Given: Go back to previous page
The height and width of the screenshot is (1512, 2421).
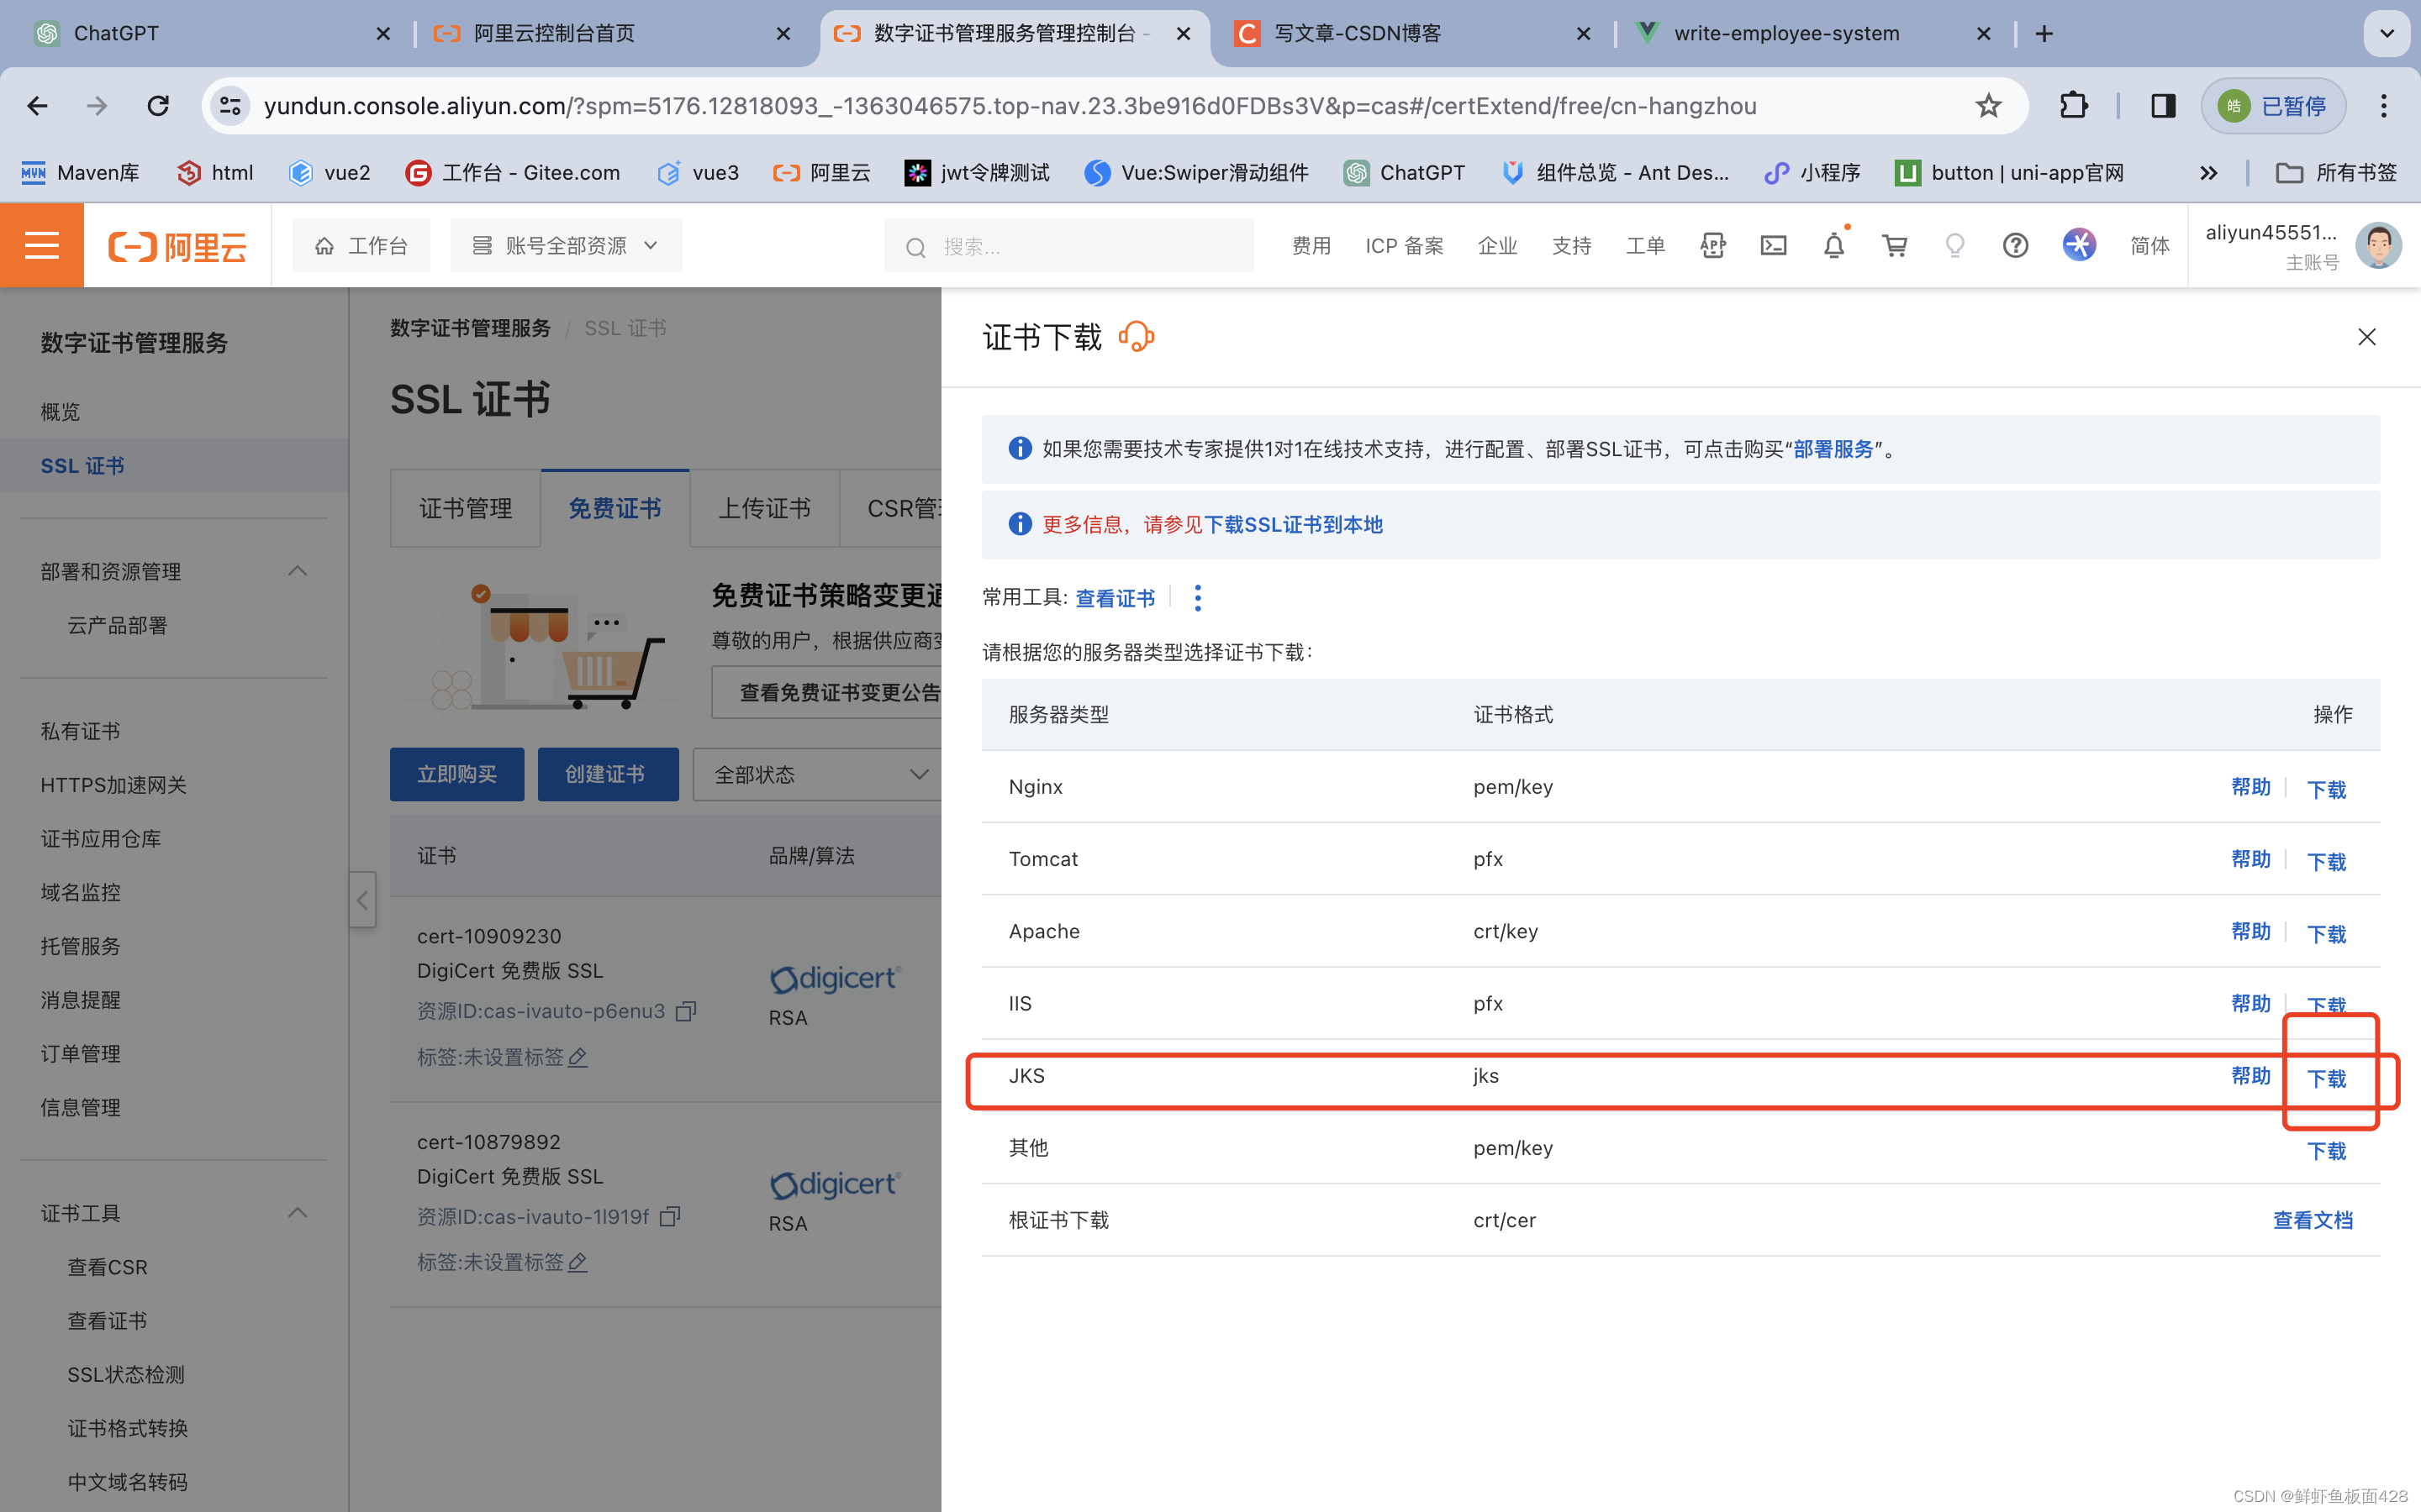Looking at the screenshot, I should coord(38,106).
